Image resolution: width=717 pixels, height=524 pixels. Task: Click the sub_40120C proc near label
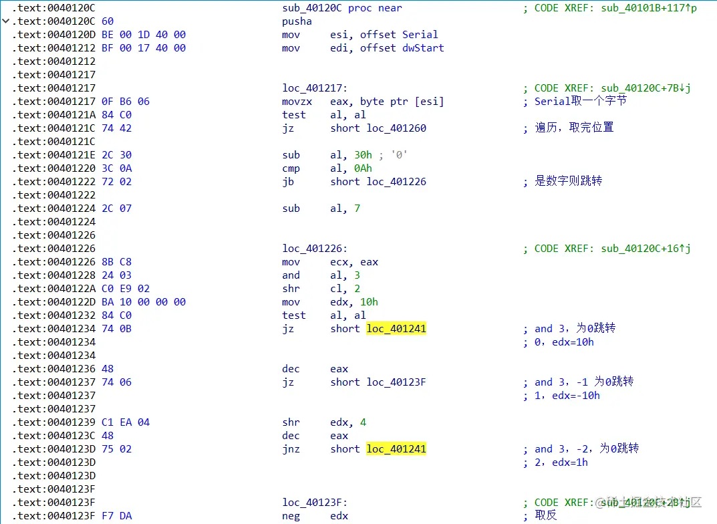pyautogui.click(x=342, y=8)
